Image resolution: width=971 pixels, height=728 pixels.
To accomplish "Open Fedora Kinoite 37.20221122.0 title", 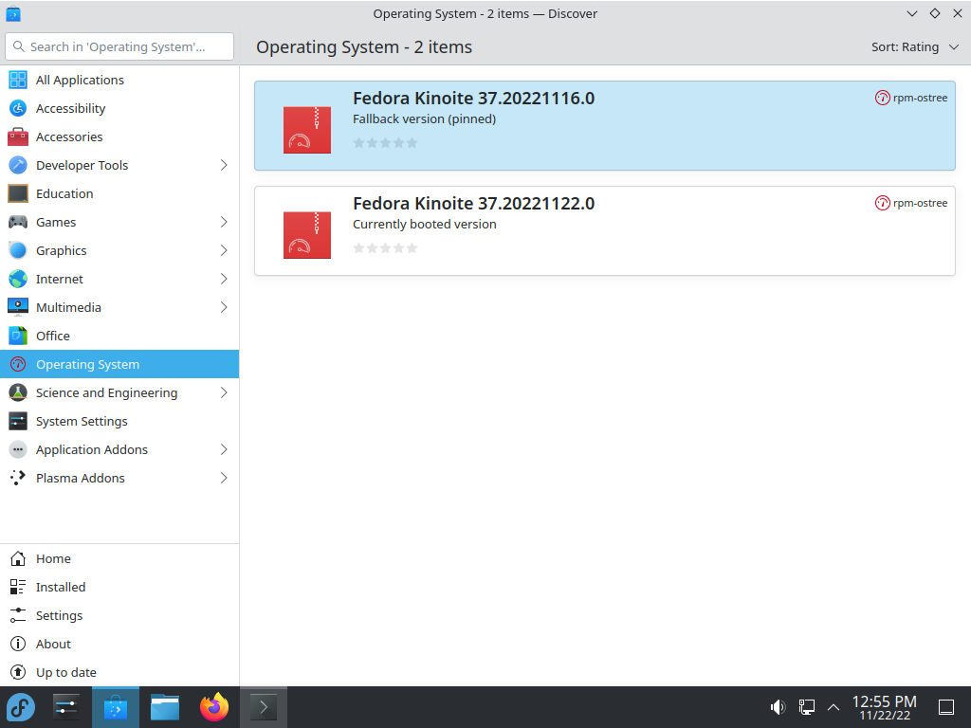I will (x=474, y=204).
